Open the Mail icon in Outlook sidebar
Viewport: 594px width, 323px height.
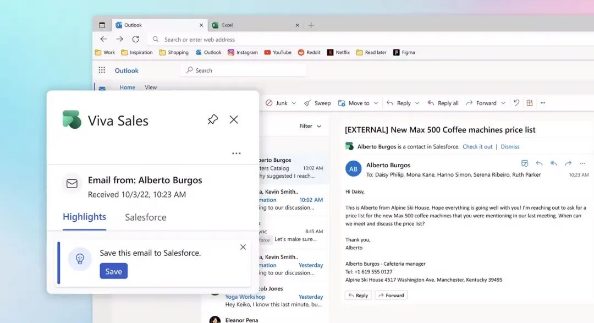click(x=102, y=89)
